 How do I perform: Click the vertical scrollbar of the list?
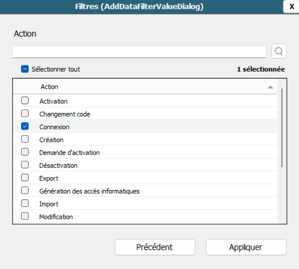(281, 127)
